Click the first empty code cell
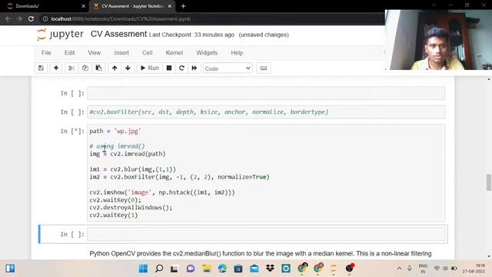The height and width of the screenshot is (277, 492). click(266, 93)
